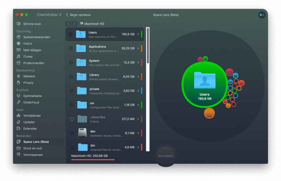Click the Foto's flower icon

pyautogui.click(x=18, y=43)
